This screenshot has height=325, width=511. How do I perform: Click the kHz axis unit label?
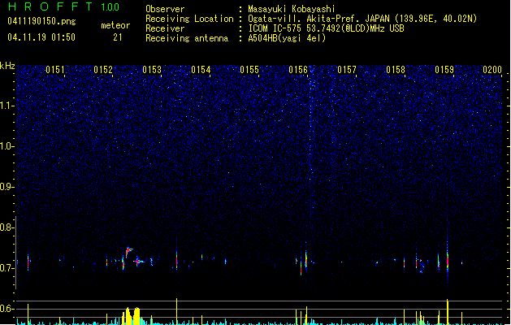(x=7, y=66)
